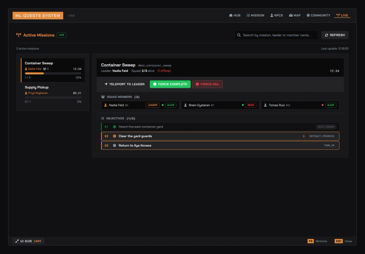Force complete the Container Sweep mission
Screen dimensions: 365x254
point(170,84)
